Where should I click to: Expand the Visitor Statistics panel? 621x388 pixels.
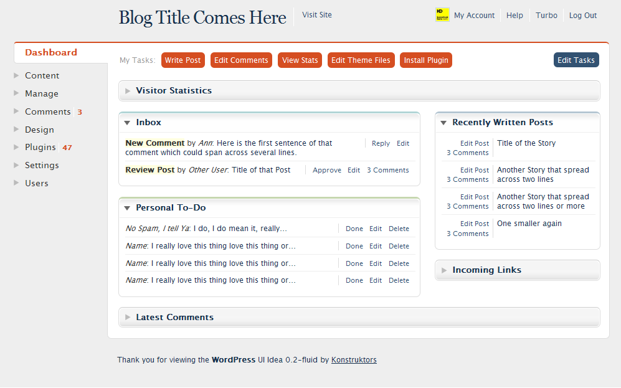pyautogui.click(x=128, y=91)
